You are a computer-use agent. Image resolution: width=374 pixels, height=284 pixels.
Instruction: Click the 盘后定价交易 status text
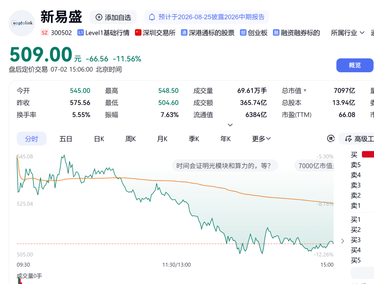(28, 69)
